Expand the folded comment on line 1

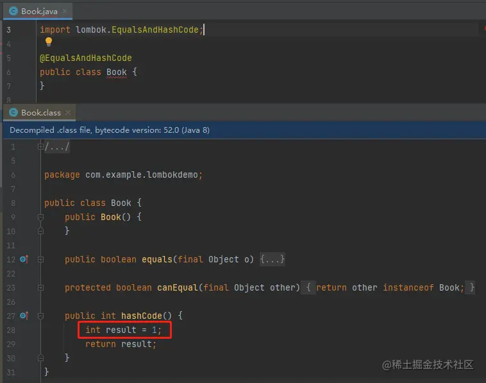[x=40, y=146]
